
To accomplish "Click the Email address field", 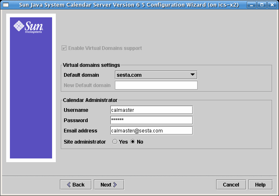I will [x=151, y=131].
